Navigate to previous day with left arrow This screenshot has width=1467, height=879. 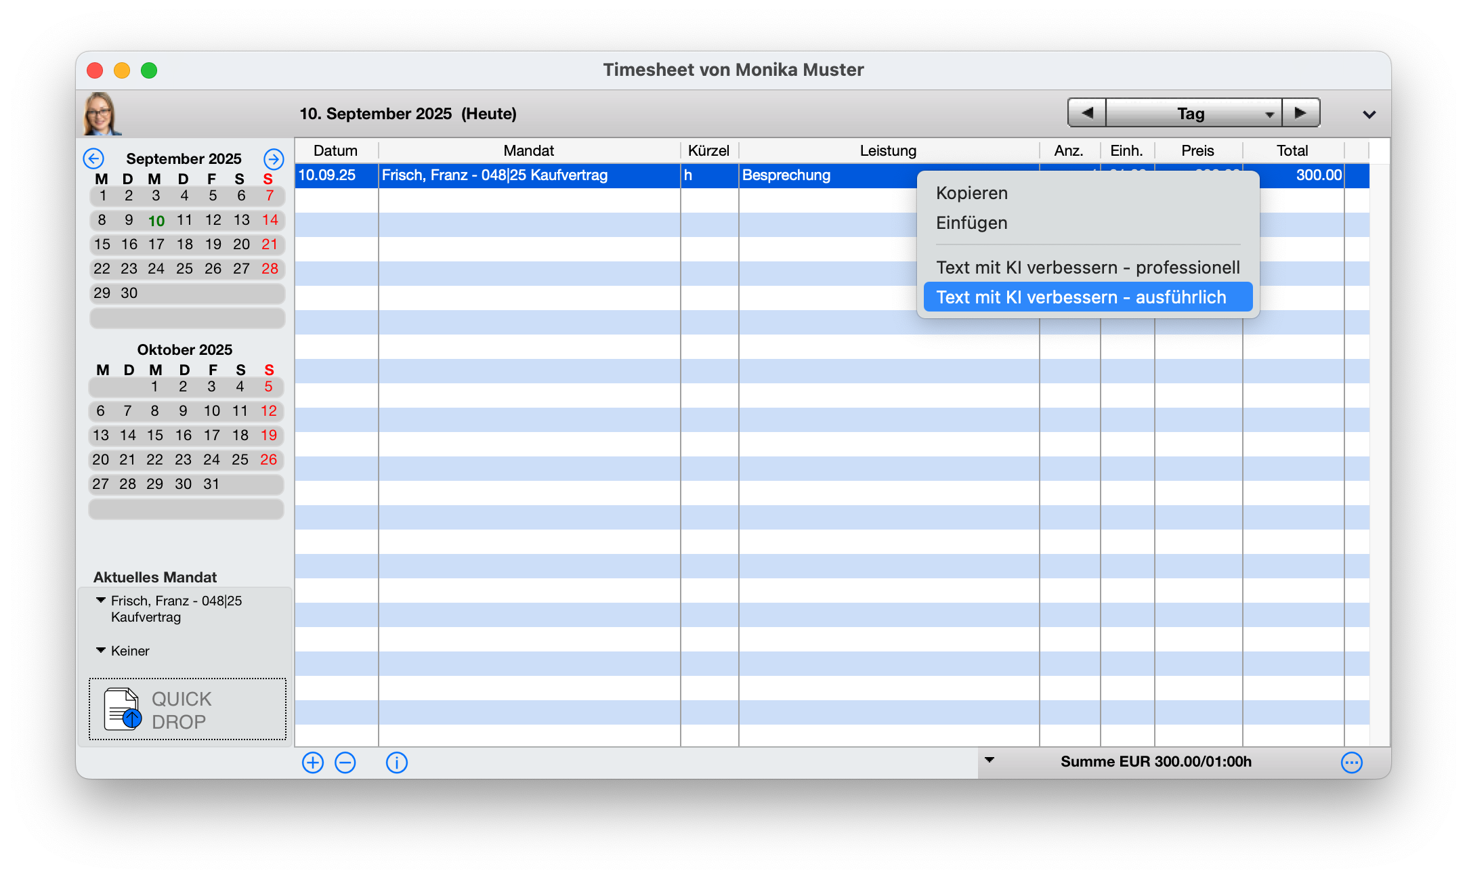(x=1087, y=113)
